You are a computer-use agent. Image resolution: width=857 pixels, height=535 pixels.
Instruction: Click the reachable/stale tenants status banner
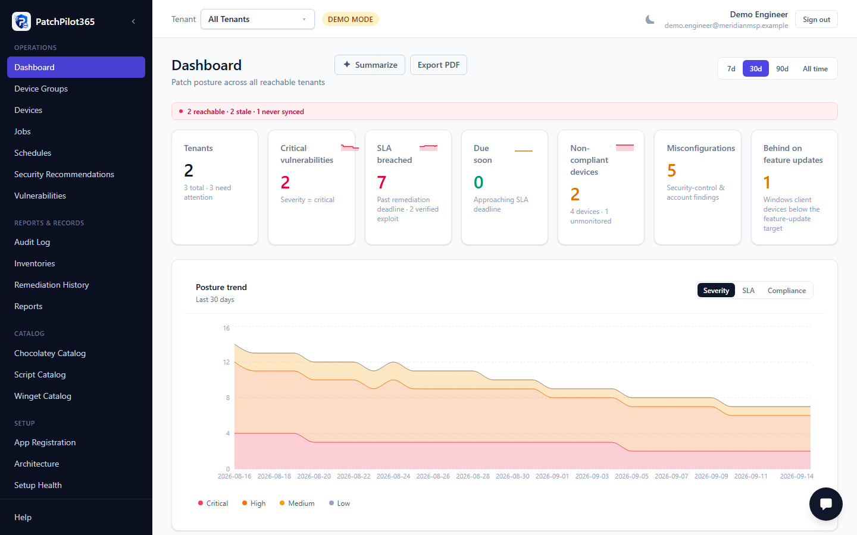(505, 111)
